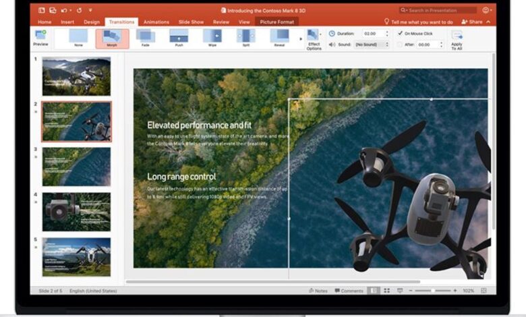Screen dimensions: 526x317
Task: Open Notes pane from status bar
Action: 318,291
